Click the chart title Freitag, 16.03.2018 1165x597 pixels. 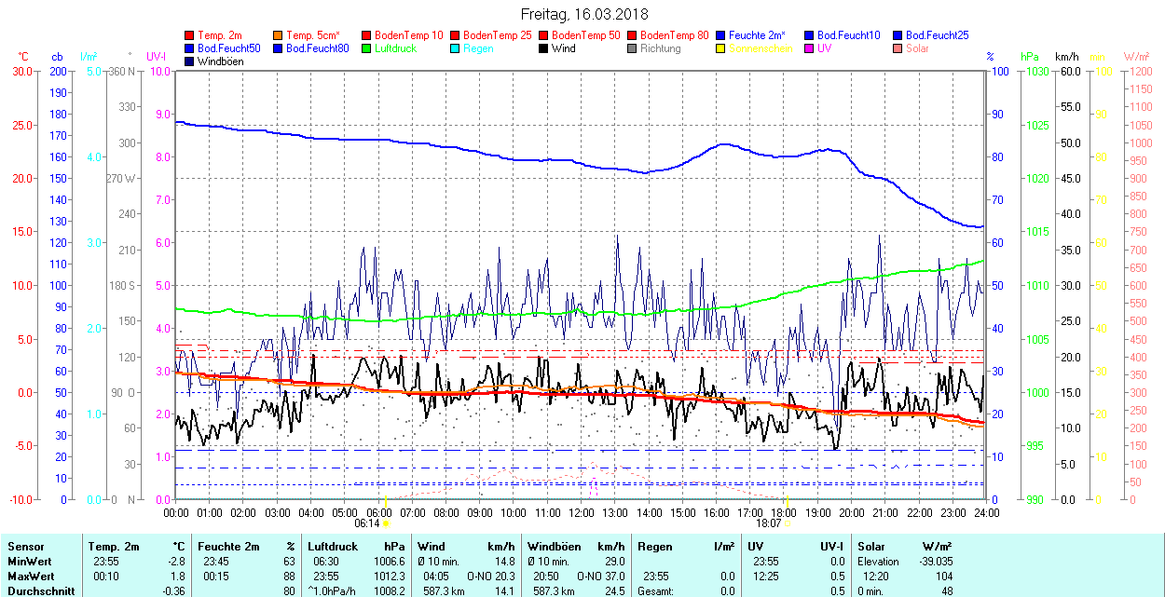(583, 14)
